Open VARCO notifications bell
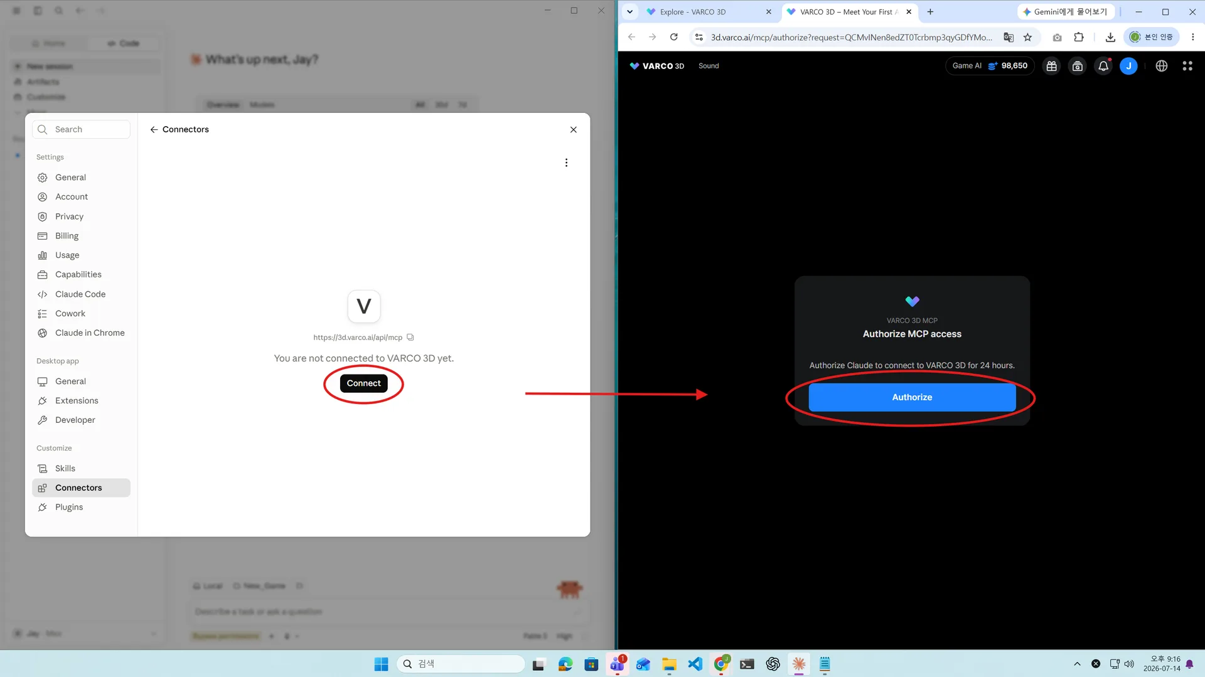Image resolution: width=1205 pixels, height=677 pixels. click(1103, 66)
